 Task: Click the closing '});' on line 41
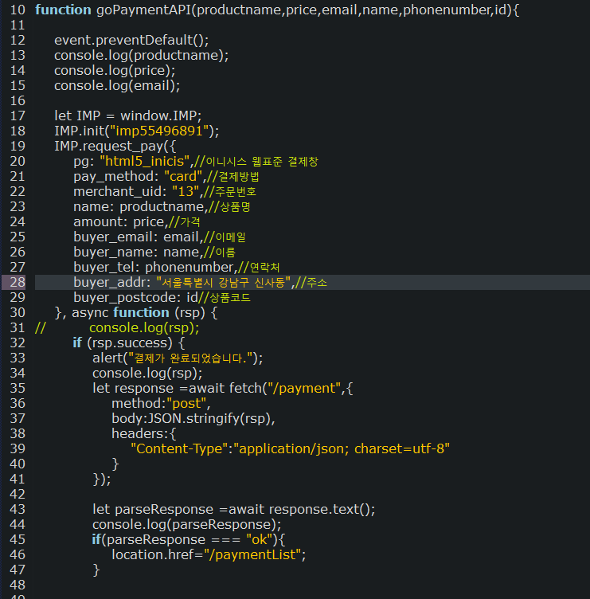tap(102, 479)
